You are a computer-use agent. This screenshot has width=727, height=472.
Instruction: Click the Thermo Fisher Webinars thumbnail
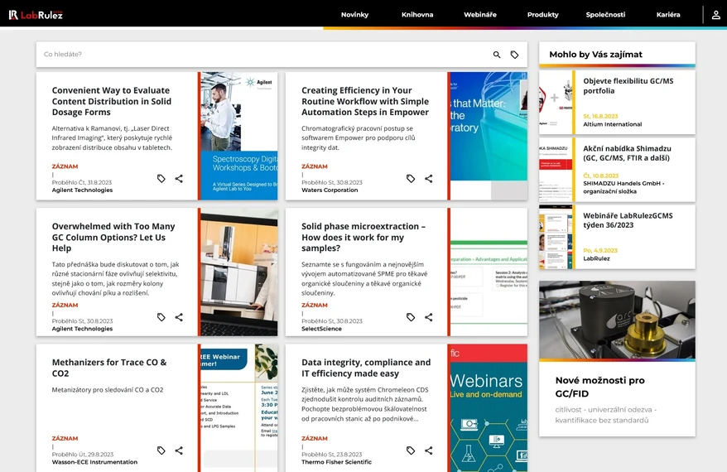[x=489, y=408]
